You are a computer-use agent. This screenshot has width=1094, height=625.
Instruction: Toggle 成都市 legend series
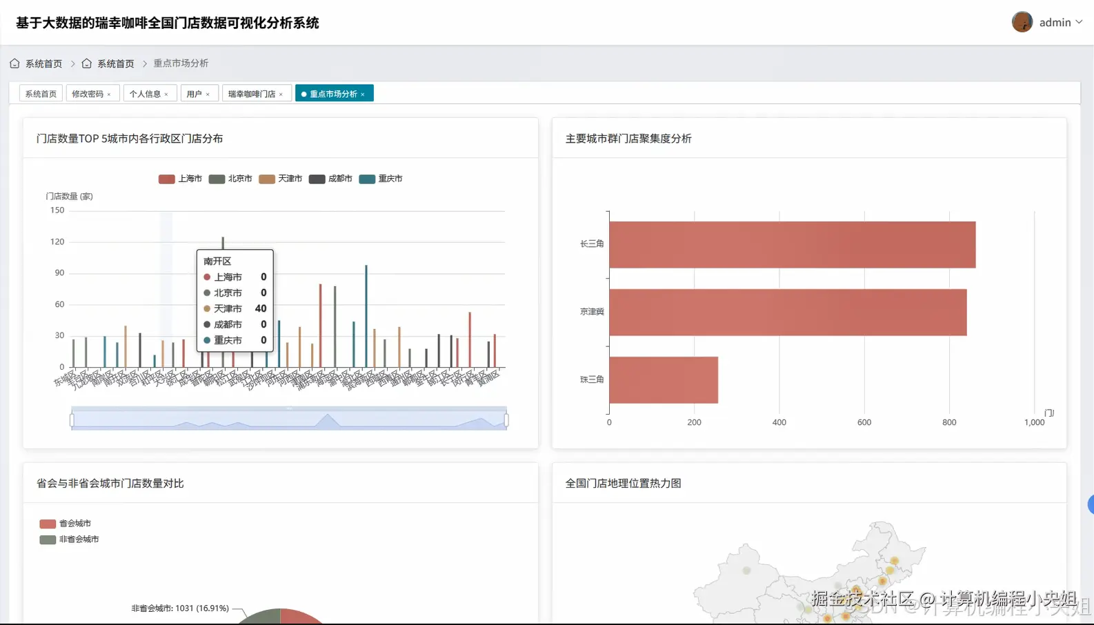coord(330,179)
